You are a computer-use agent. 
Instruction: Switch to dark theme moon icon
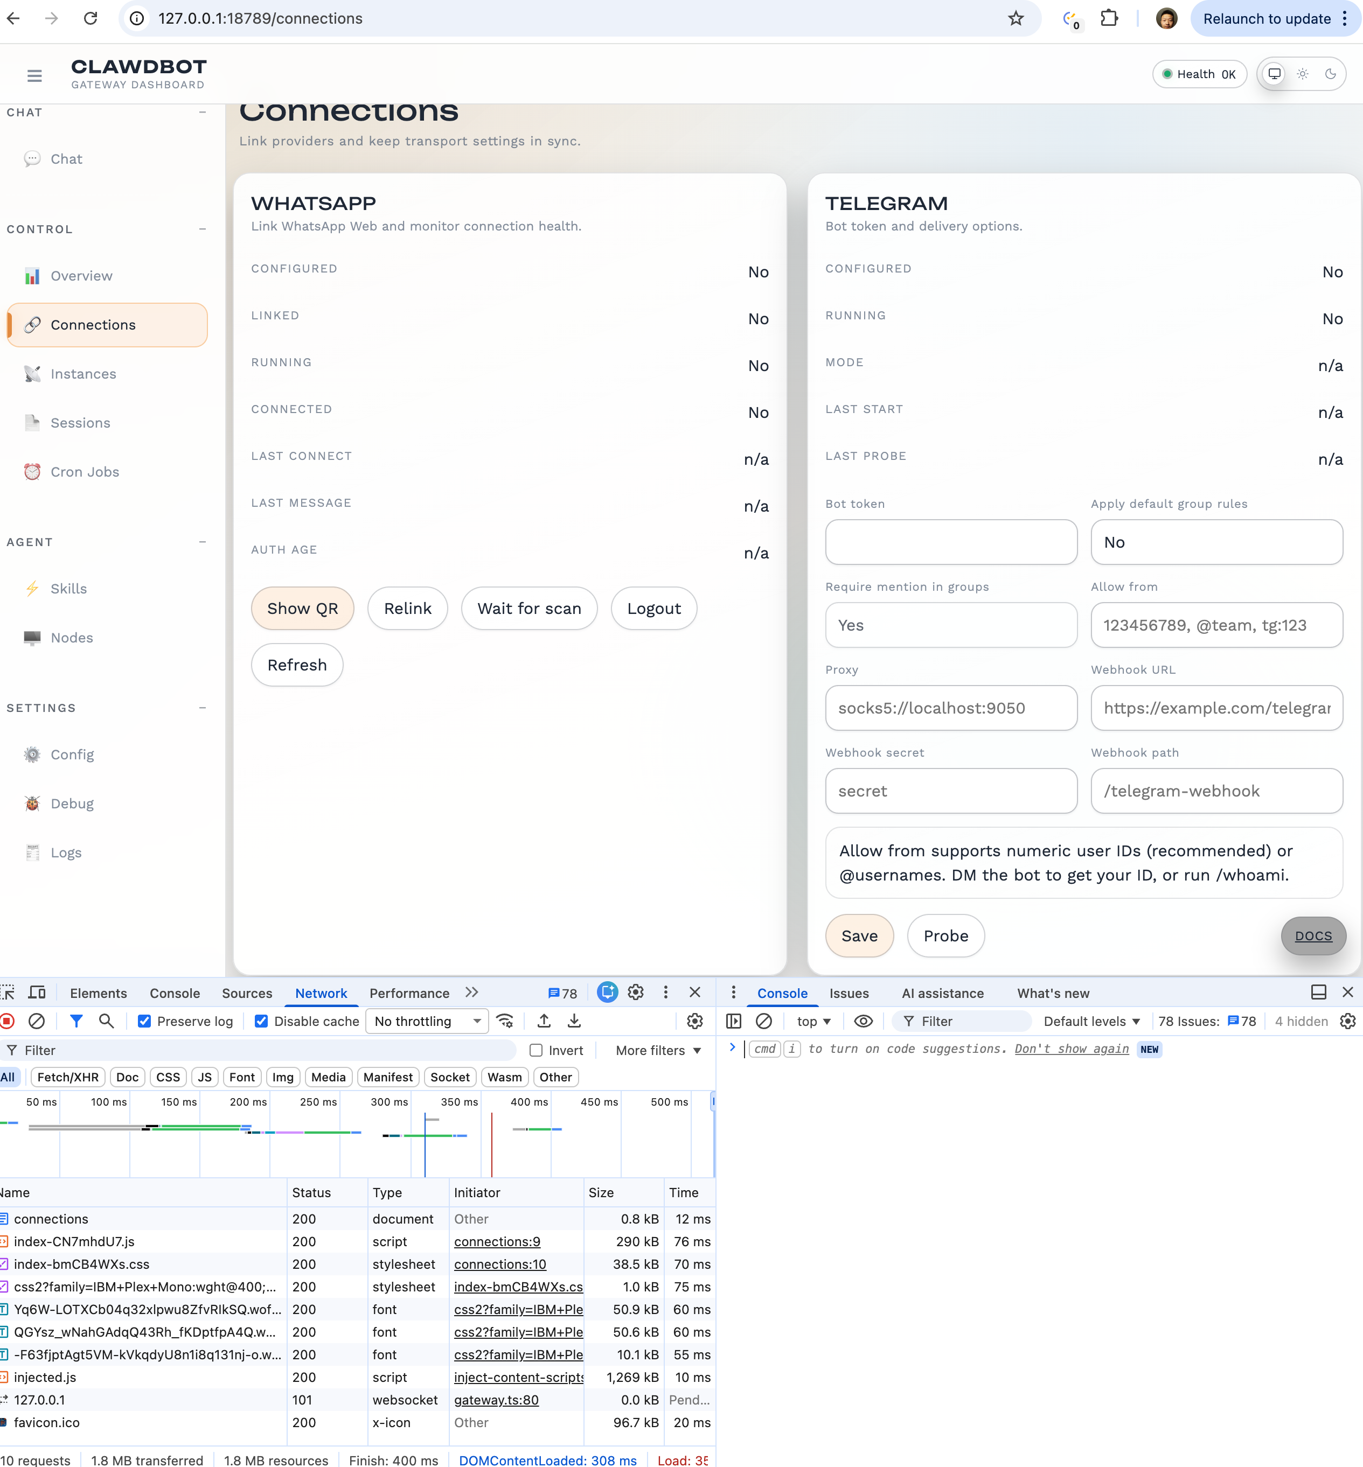click(1330, 74)
